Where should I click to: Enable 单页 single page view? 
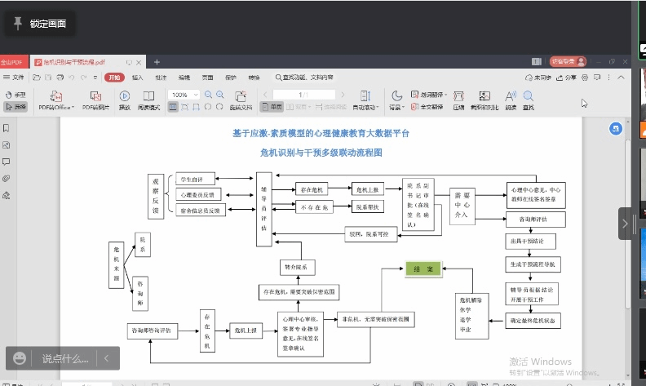click(272, 107)
